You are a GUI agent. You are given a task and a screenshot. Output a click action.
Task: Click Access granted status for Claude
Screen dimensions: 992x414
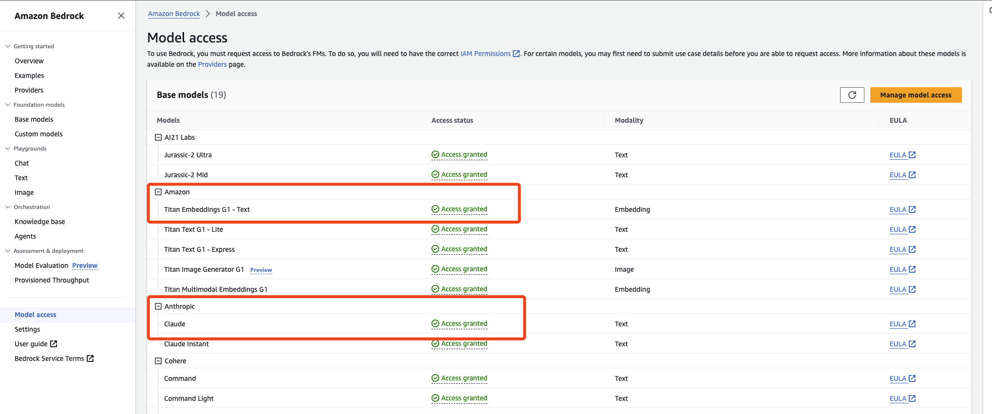(459, 323)
